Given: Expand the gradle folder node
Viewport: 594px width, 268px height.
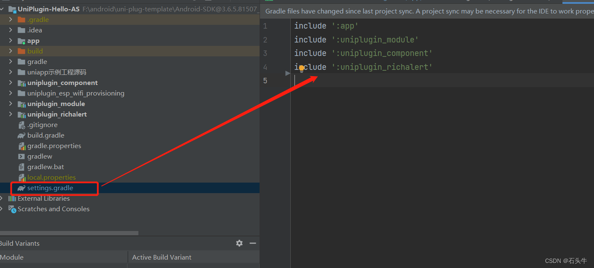Looking at the screenshot, I should [11, 61].
